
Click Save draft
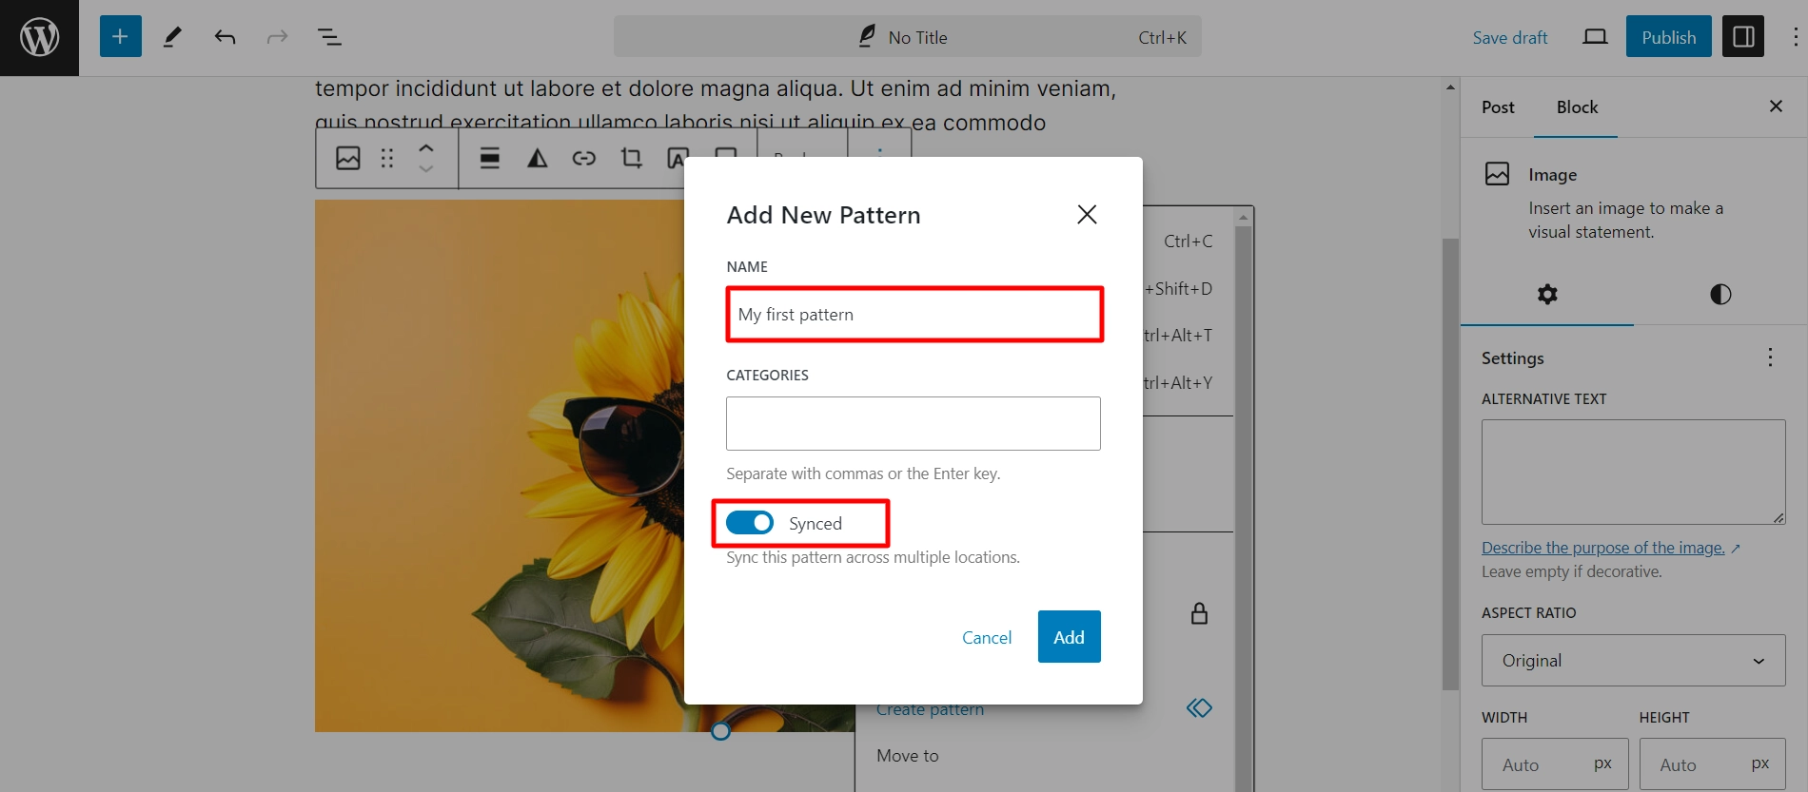1510,37
